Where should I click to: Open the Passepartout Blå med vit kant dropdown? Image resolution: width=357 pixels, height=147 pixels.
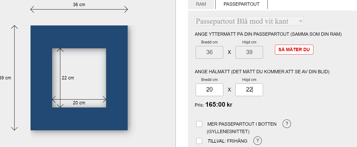pos(249,21)
